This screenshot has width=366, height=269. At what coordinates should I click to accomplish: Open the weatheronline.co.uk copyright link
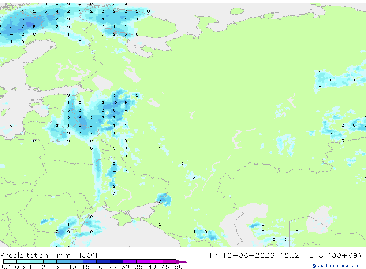335,266
